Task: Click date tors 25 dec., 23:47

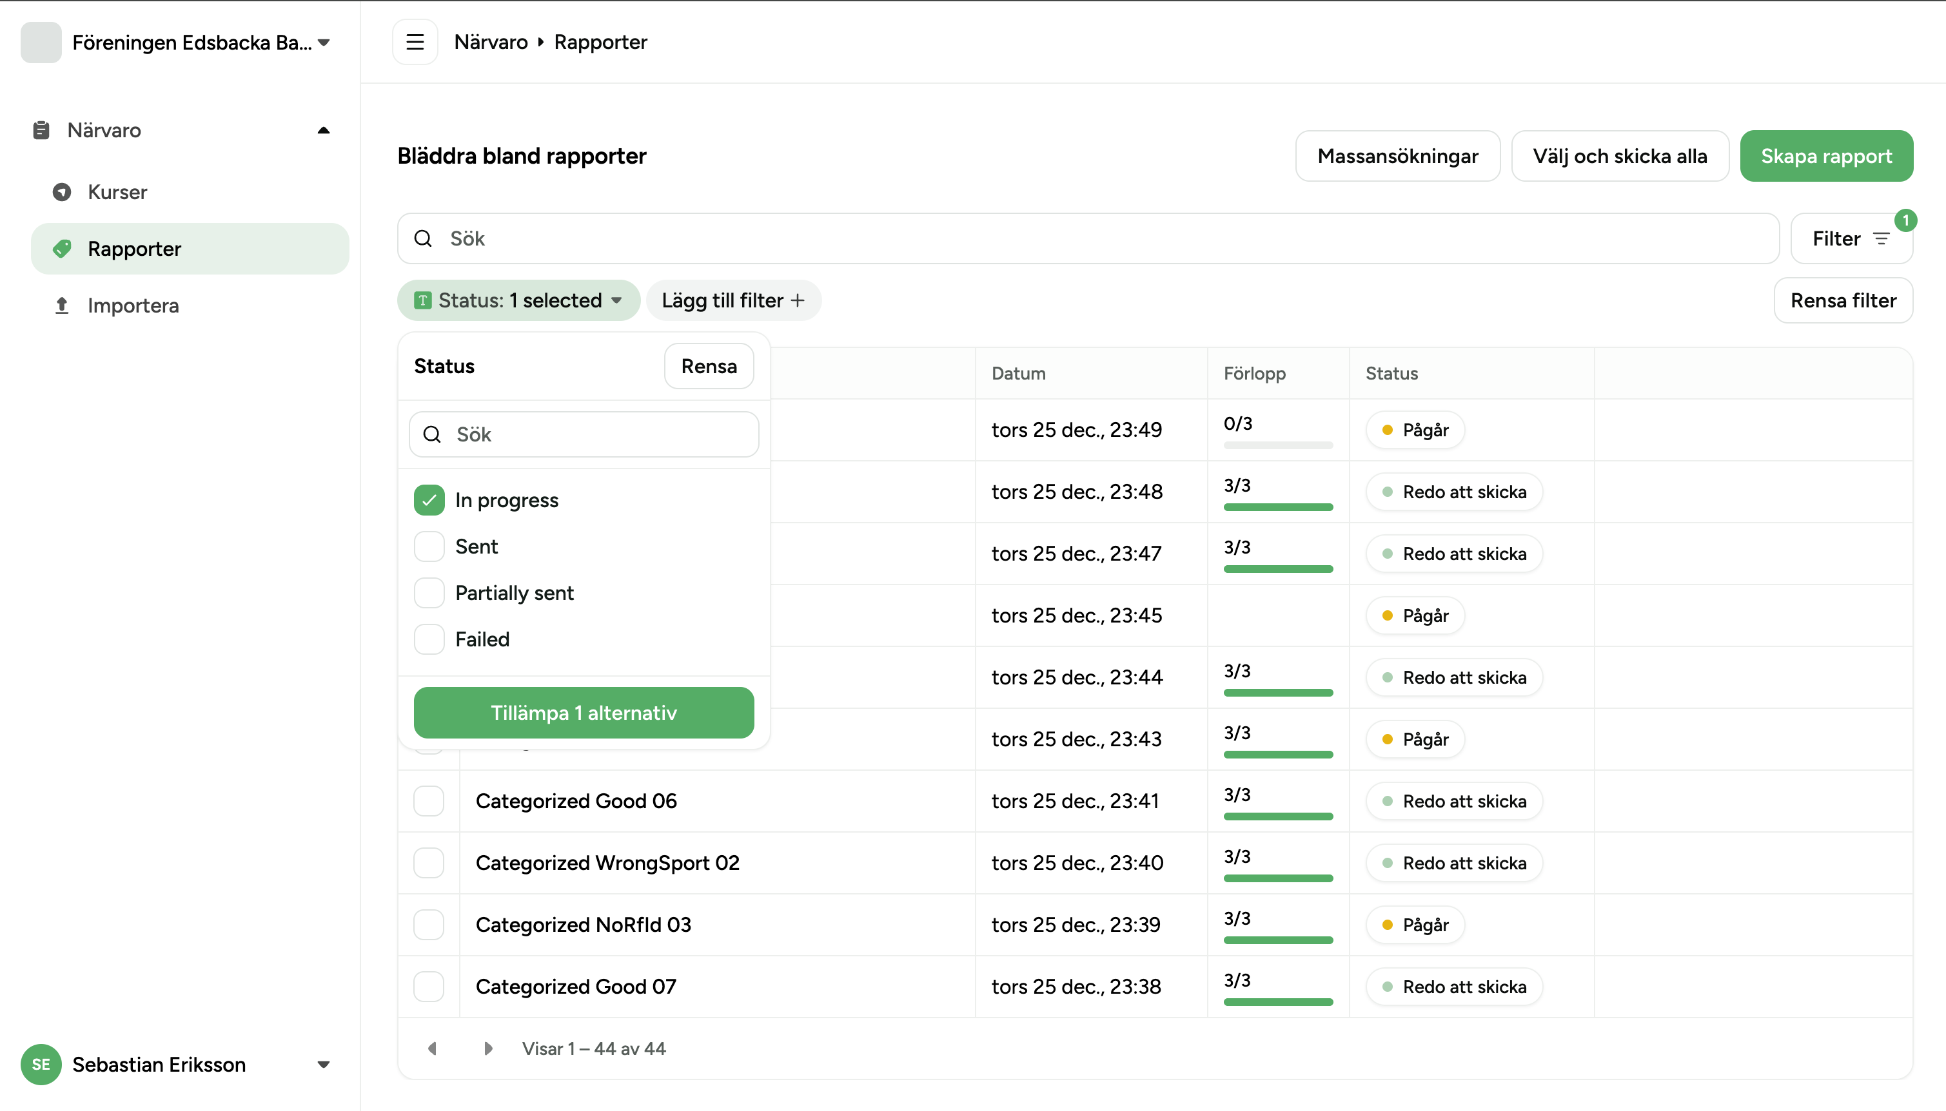Action: tap(1076, 554)
